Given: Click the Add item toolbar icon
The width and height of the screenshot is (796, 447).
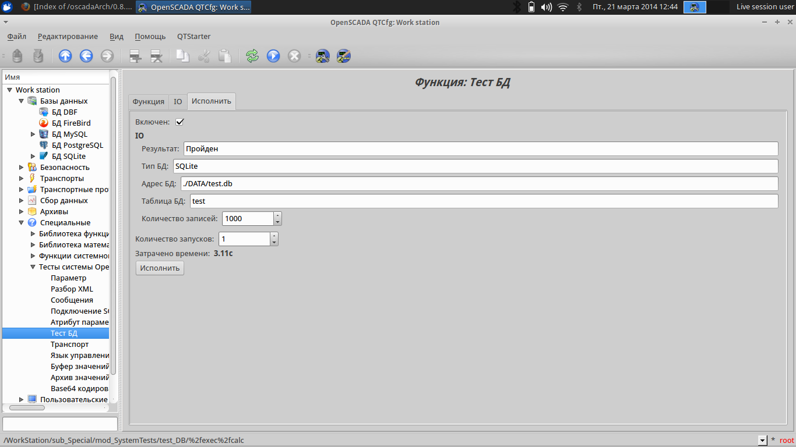Looking at the screenshot, I should tap(135, 56).
